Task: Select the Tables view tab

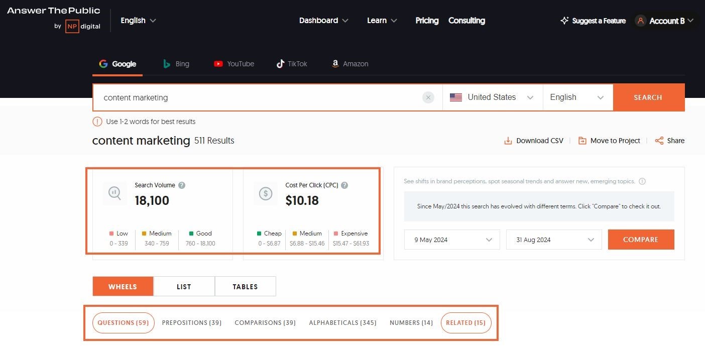Action: pyautogui.click(x=246, y=286)
